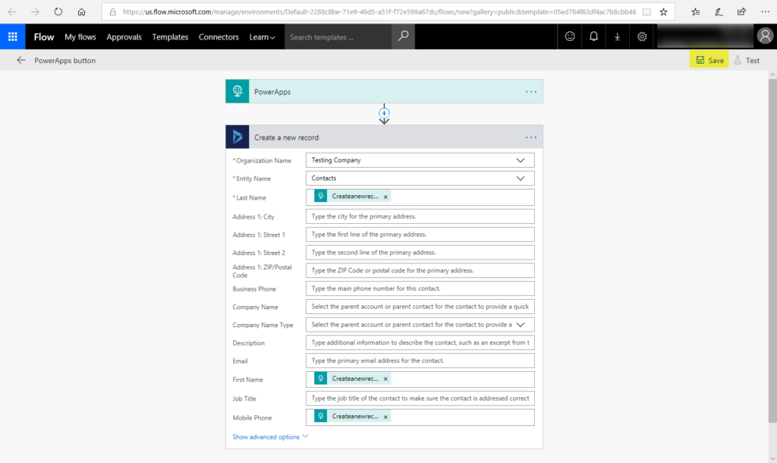Click the search magnifier beside Search templates
Viewport: 777px width, 463px height.
(403, 36)
